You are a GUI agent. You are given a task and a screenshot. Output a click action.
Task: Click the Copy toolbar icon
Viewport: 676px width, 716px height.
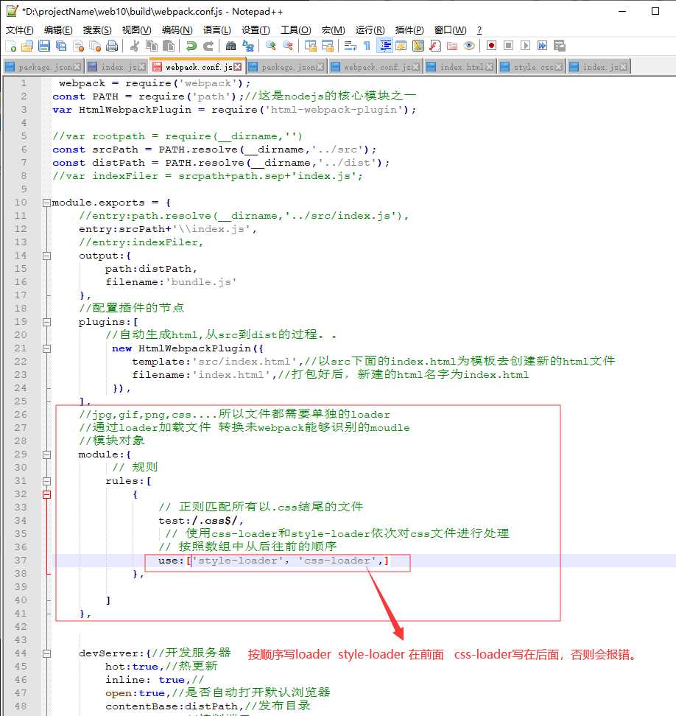[x=152, y=46]
